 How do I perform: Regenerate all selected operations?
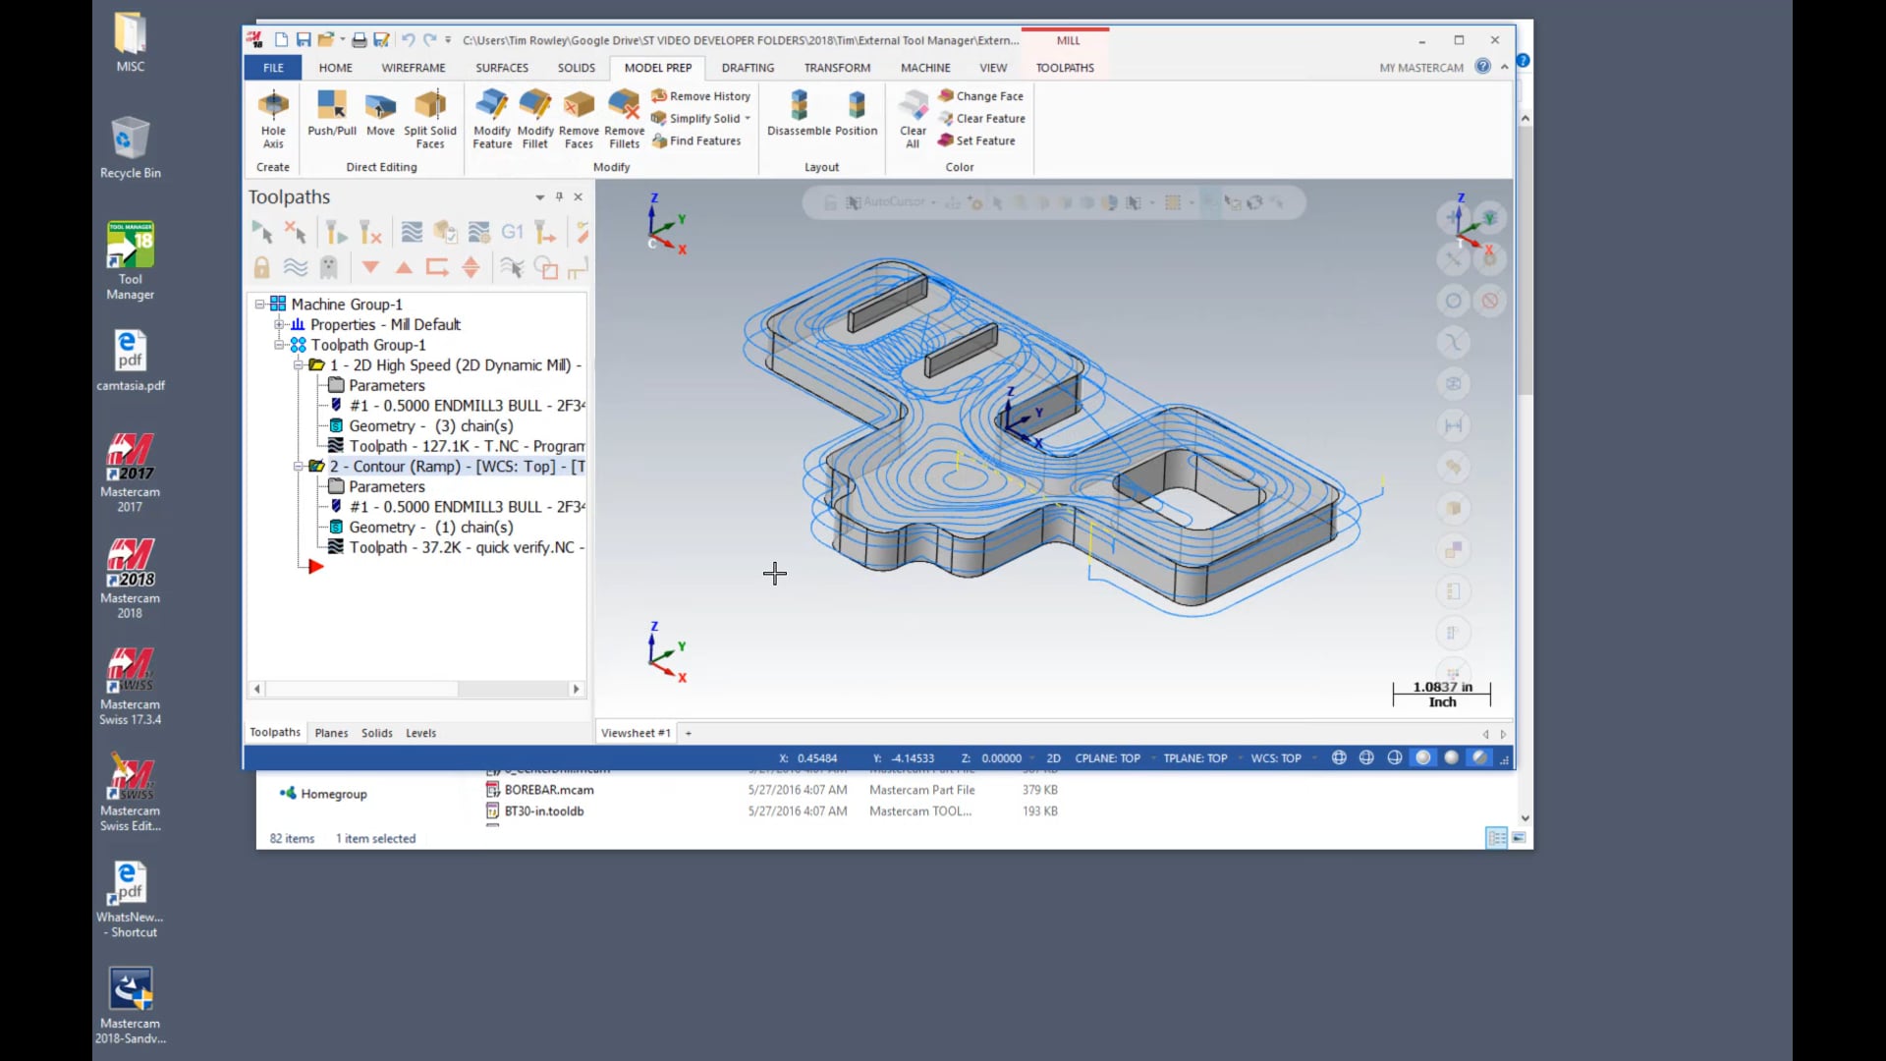[x=336, y=233]
